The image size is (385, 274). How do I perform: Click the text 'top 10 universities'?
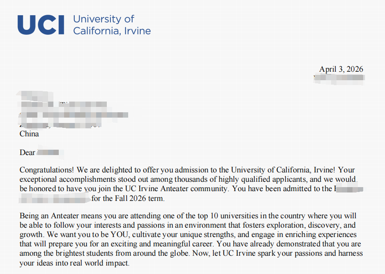pos(227,217)
